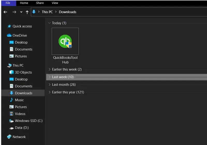Screen dimensions: 207x145
Task: Click the Quick access star icon
Action: click(x=10, y=26)
